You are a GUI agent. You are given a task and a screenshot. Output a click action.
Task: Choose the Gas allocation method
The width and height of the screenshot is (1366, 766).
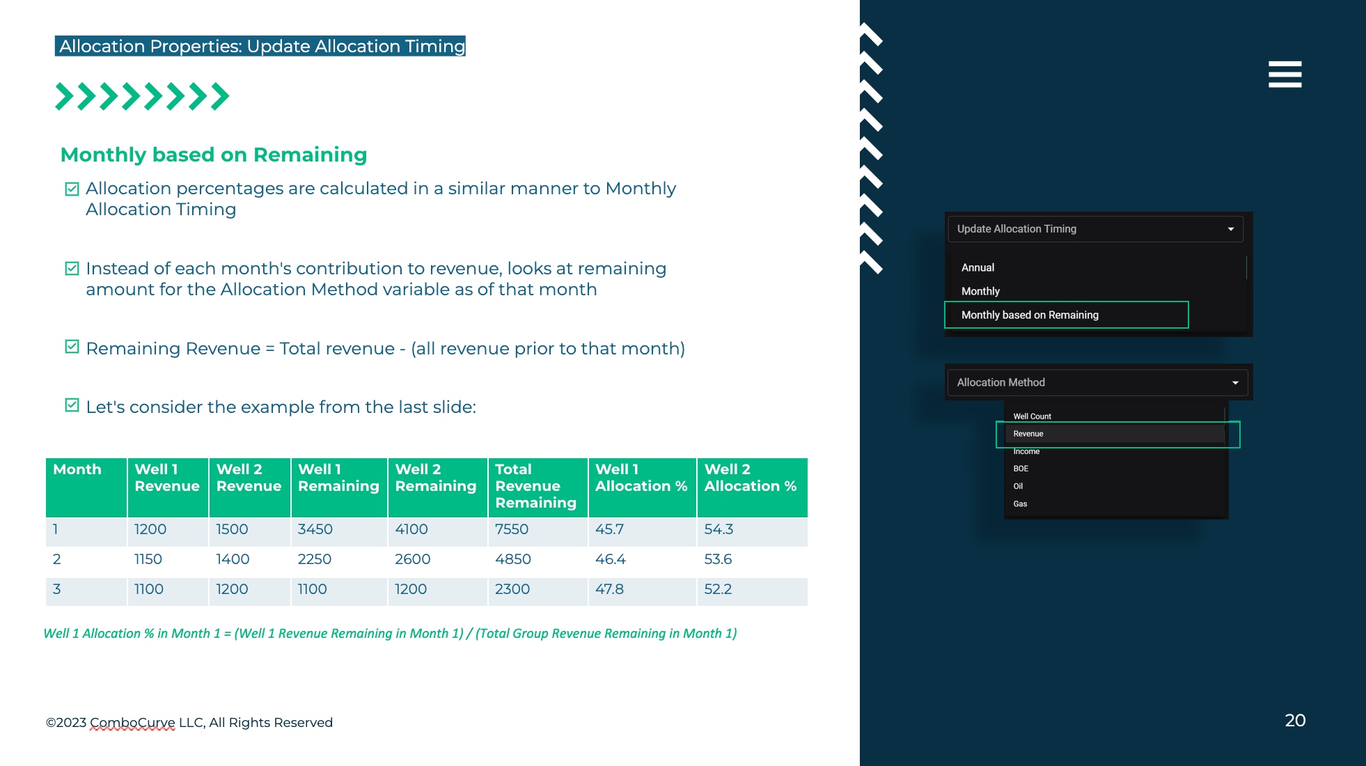(x=1020, y=503)
